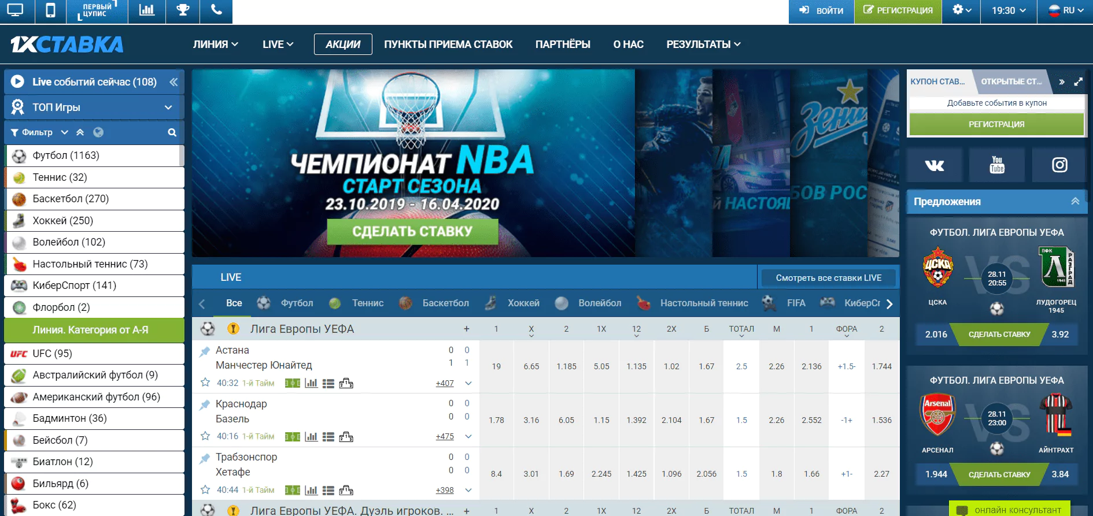
Task: Click odds 6.65 for Астана draw
Action: tap(531, 366)
